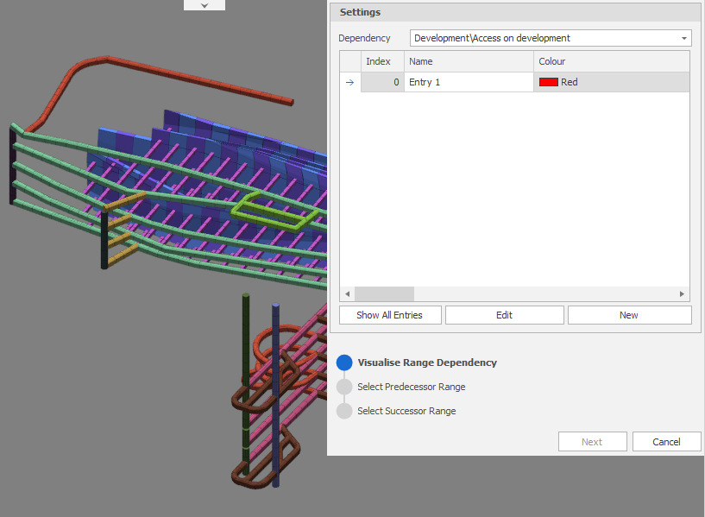Screen dimensions: 705x517
Task: Click the blue Visualise Range Dependency step circle
Action: click(x=344, y=363)
